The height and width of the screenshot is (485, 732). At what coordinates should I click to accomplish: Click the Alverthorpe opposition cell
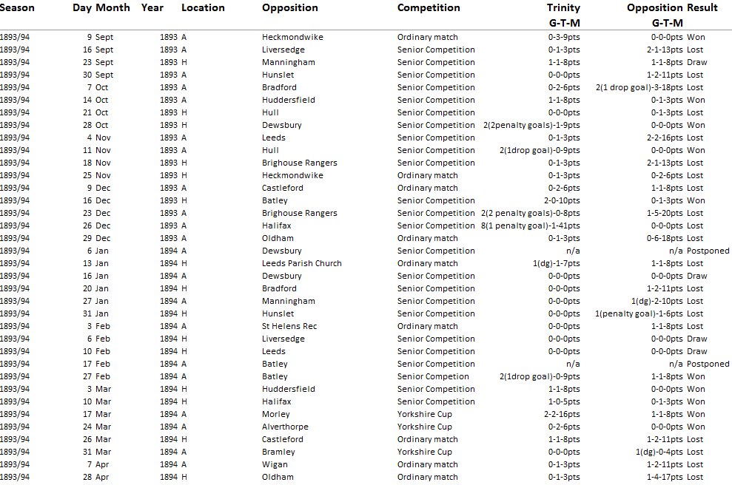click(285, 427)
